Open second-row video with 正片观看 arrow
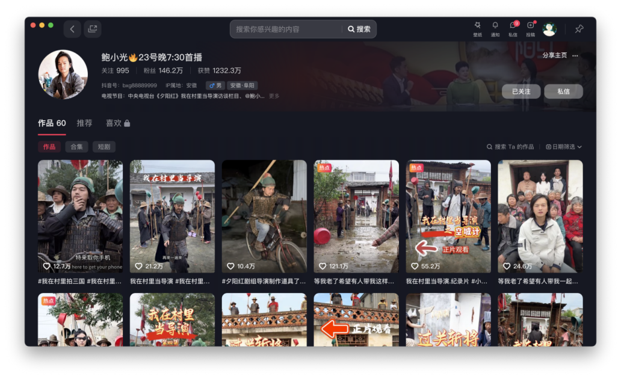This screenshot has width=621, height=379. click(x=356, y=319)
